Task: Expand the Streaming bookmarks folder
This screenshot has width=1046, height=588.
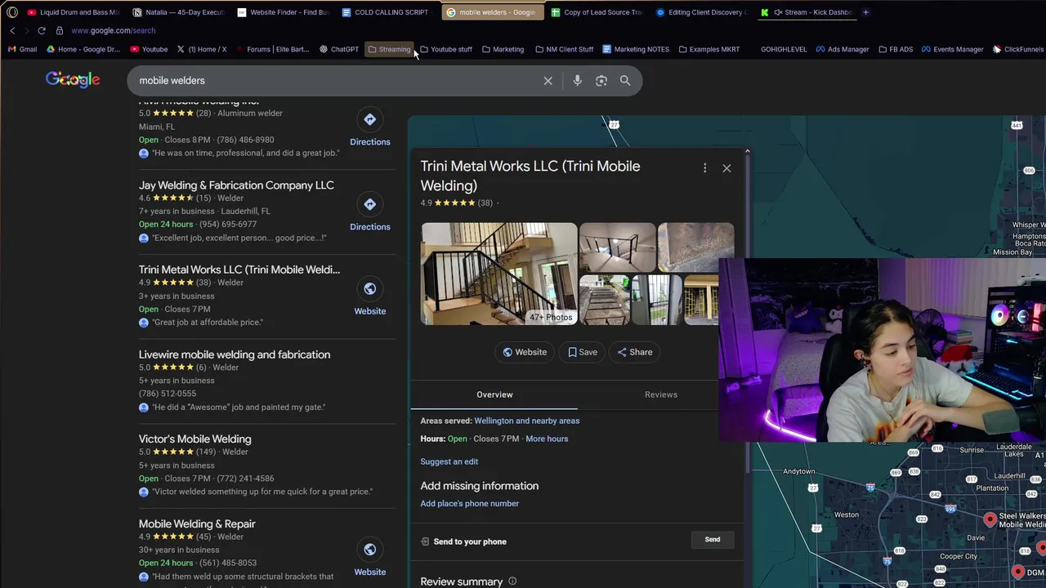Action: [x=389, y=49]
